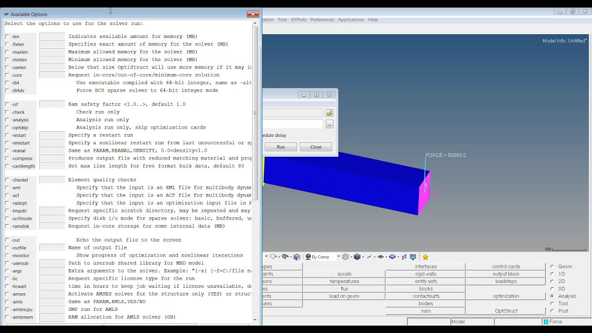Open the entity sets panel
Image resolution: width=592 pixels, height=333 pixels.
425,281
